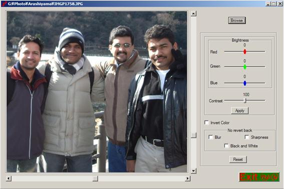Enable Black and White checkbox

click(x=226, y=145)
